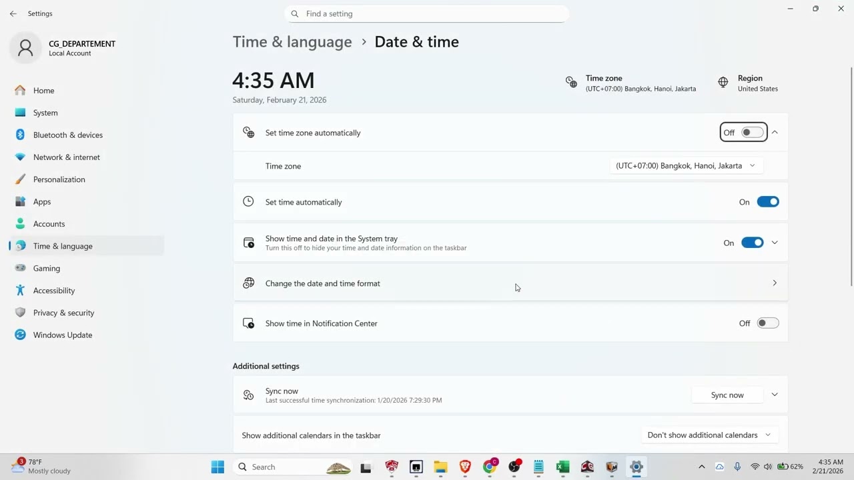Click the Sync now row icon

[248, 395]
